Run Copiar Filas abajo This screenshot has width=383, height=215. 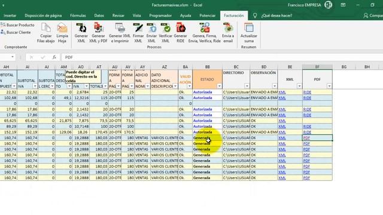pyautogui.click(x=45, y=33)
